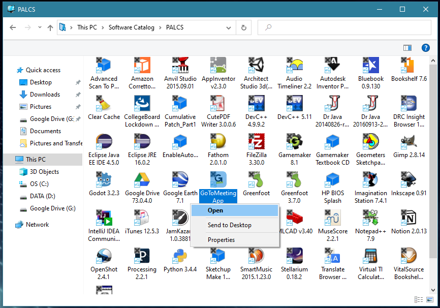This screenshot has width=440, height=308.
Task: Switch to large icons view layout
Action: (430, 299)
